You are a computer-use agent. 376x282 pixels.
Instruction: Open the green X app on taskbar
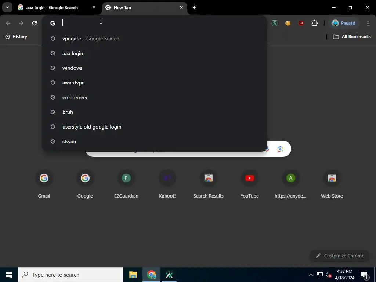(x=169, y=275)
